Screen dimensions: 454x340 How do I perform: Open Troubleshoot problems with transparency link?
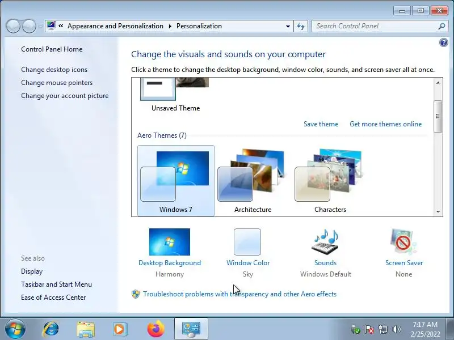click(239, 294)
